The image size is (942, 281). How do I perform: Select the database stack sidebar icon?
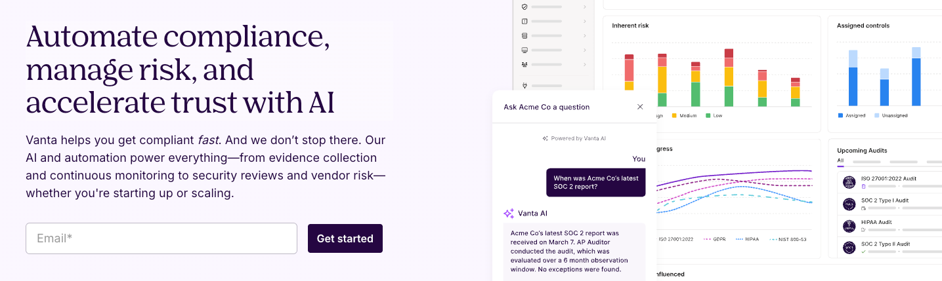525,35
